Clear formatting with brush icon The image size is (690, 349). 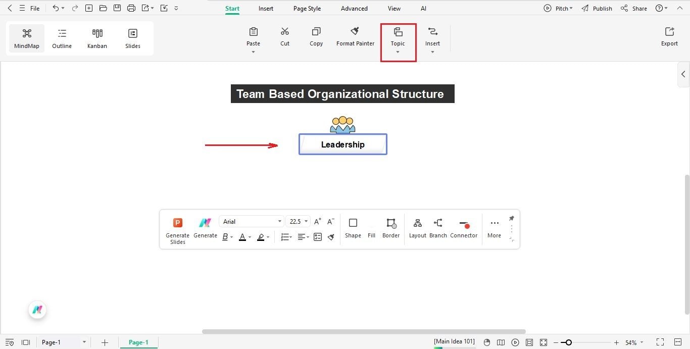point(331,237)
